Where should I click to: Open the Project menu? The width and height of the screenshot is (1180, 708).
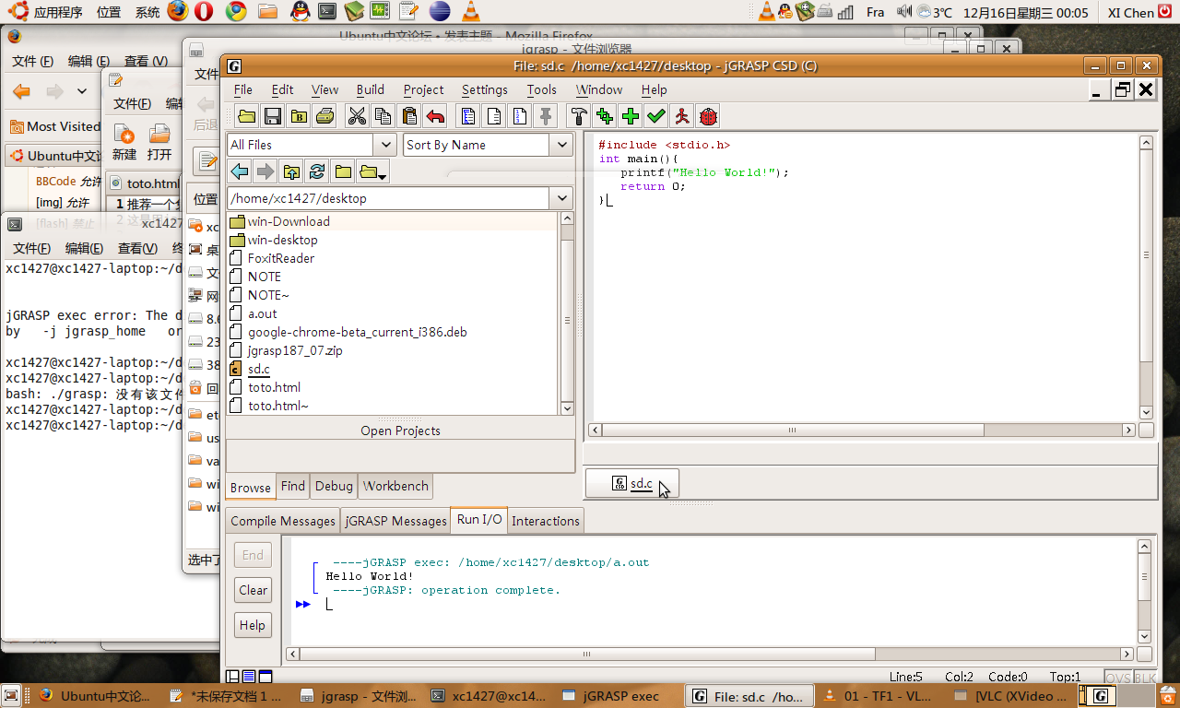(424, 89)
